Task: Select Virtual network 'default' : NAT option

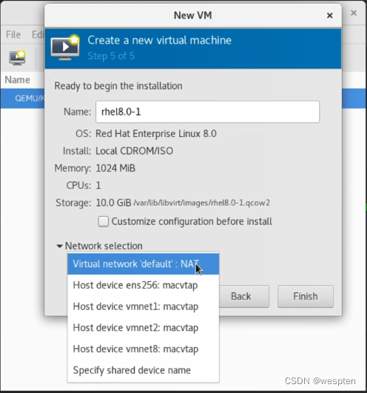Action: (143, 264)
